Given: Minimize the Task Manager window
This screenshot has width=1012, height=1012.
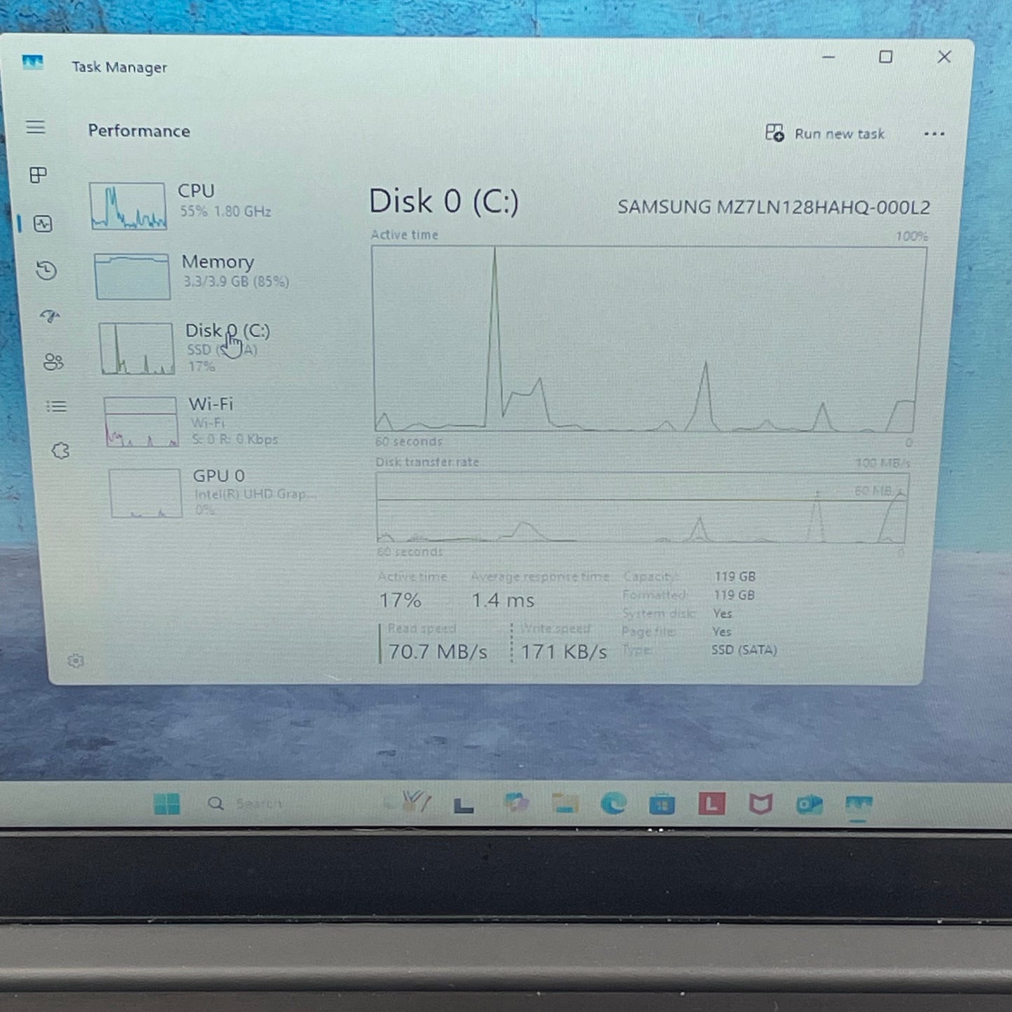Looking at the screenshot, I should tap(829, 57).
